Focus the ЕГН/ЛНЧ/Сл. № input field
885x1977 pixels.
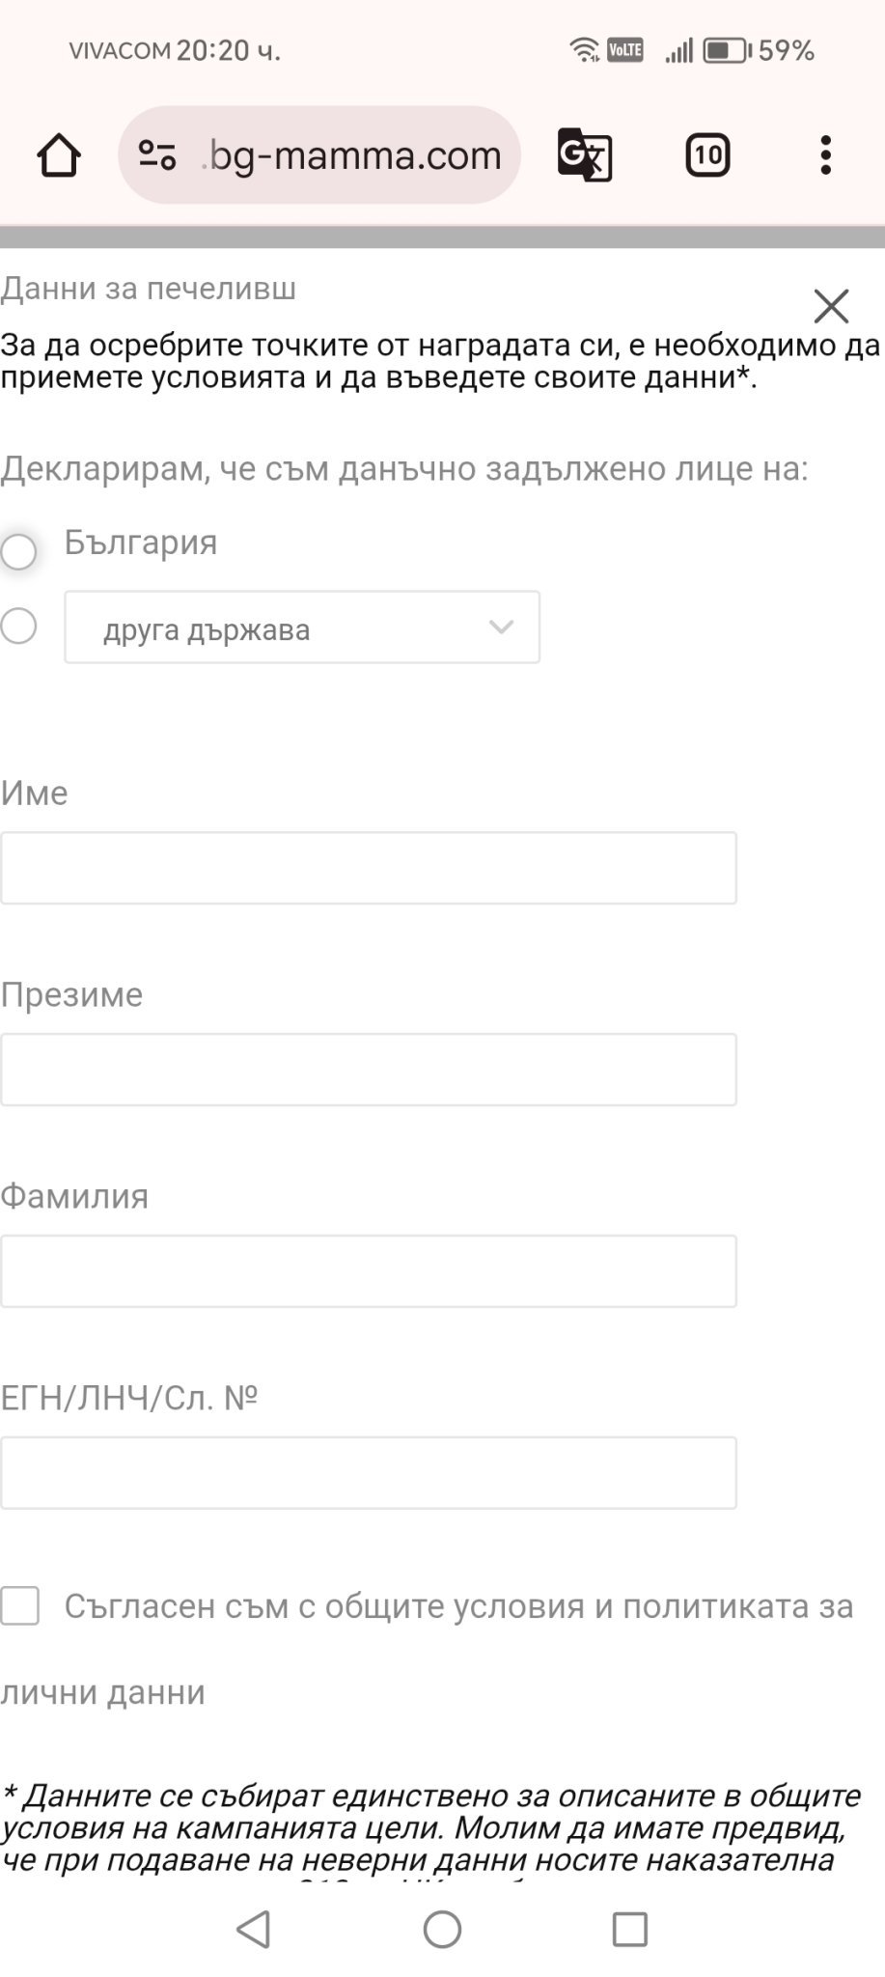pos(368,1473)
